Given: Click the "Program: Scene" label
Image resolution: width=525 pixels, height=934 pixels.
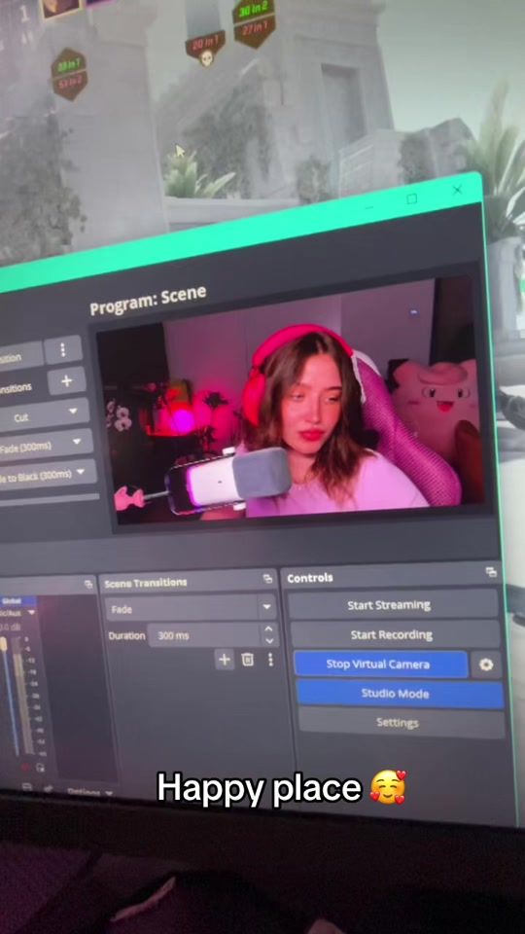Looking at the screenshot, I should tap(148, 301).
